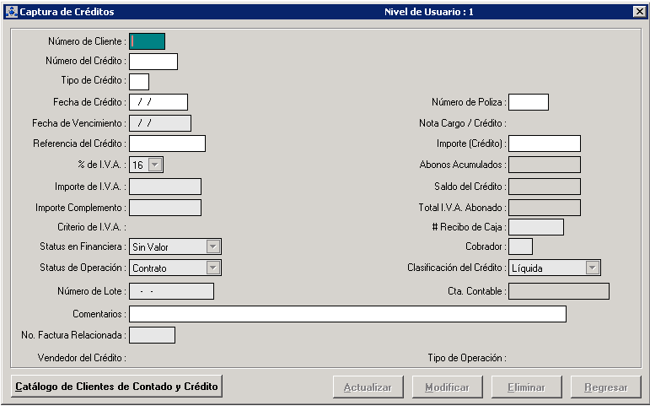This screenshot has height=406, width=650.
Task: Open Catálogo de Clientes de Contado y Crédito
Action: tap(116, 387)
